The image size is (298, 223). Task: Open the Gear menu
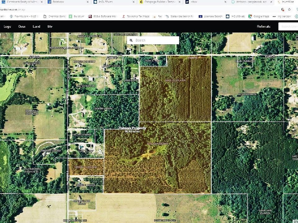point(22,27)
